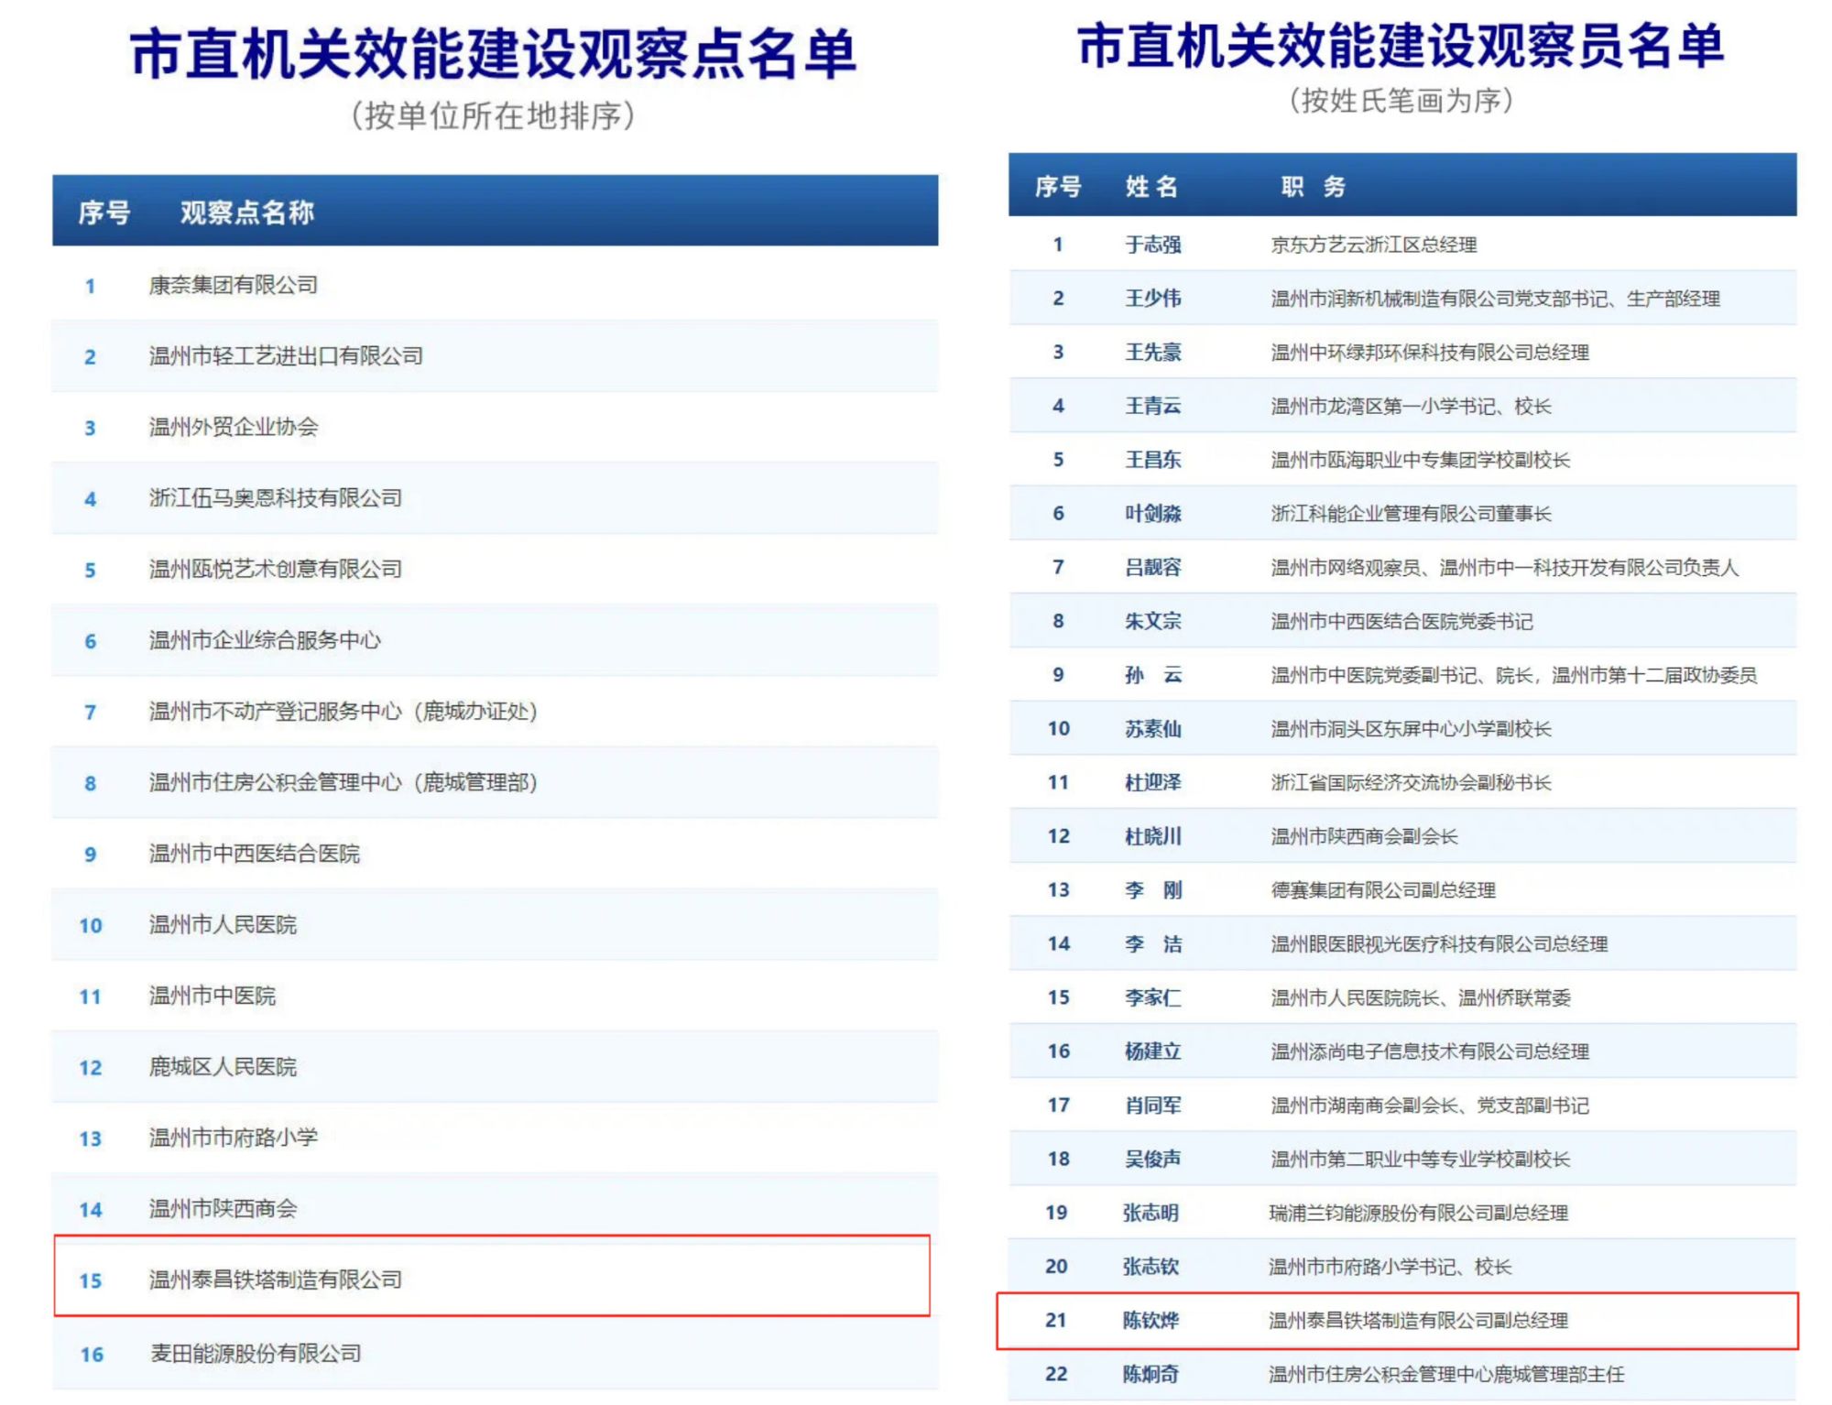Click 温州市湖南商会副会长、党支部副书记
1832x1405 pixels.
[x=1429, y=1105]
